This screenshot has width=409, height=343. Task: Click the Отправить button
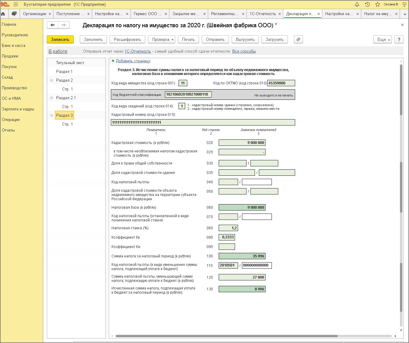[x=215, y=39]
